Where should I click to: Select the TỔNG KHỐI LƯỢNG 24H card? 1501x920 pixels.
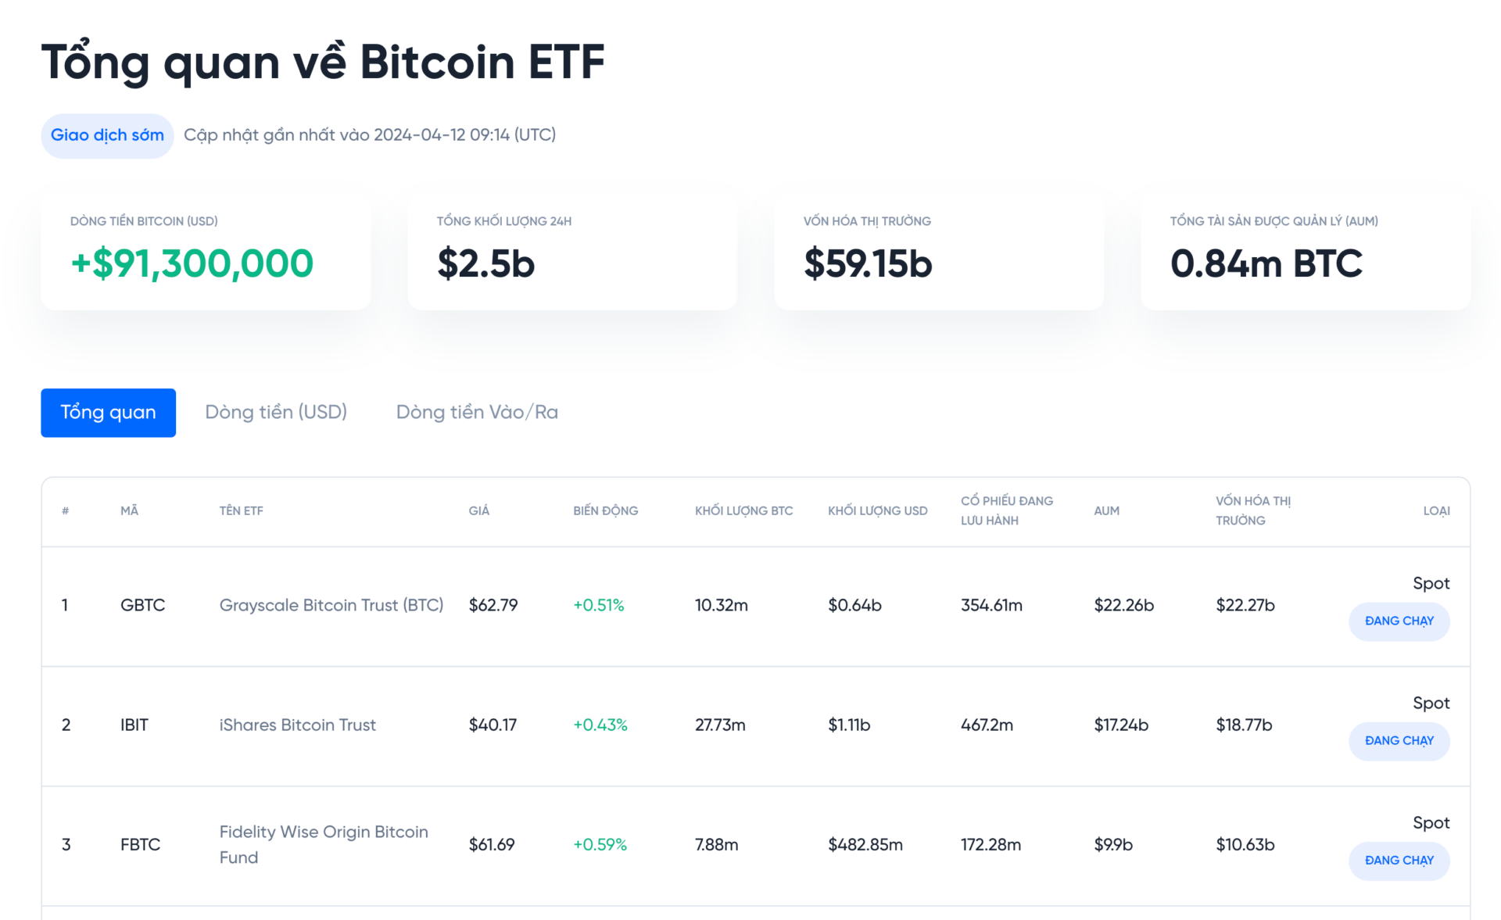[x=571, y=252]
